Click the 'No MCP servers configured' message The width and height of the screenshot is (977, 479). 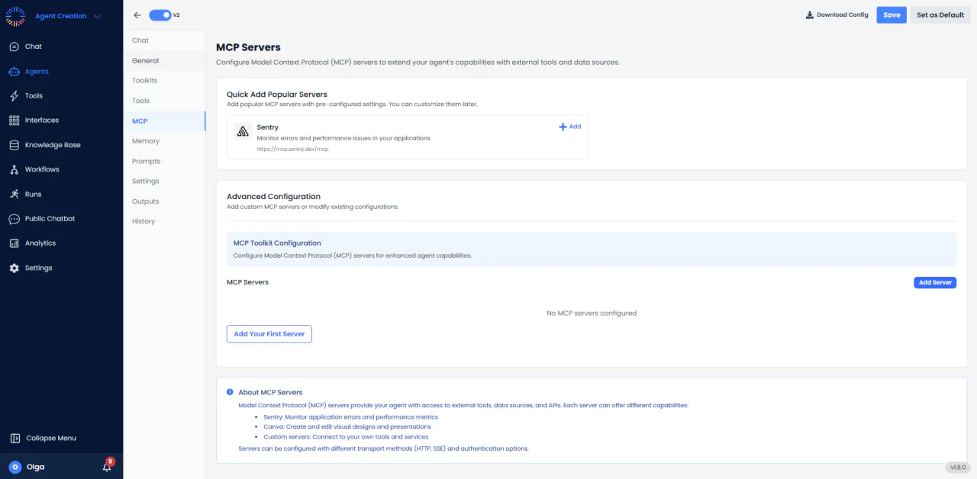[592, 313]
